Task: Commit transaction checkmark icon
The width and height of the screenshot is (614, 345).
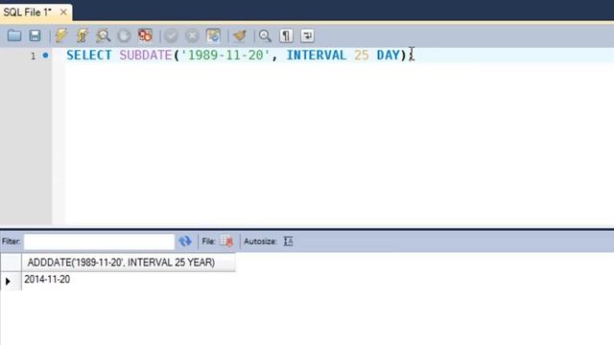Action: pos(171,36)
